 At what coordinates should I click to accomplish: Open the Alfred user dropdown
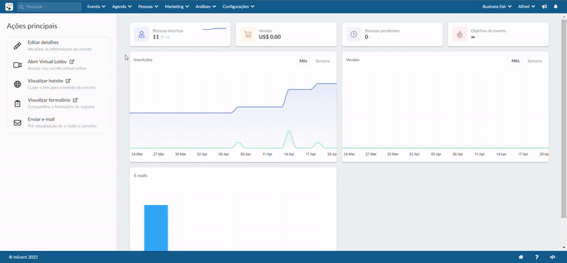[x=527, y=6]
